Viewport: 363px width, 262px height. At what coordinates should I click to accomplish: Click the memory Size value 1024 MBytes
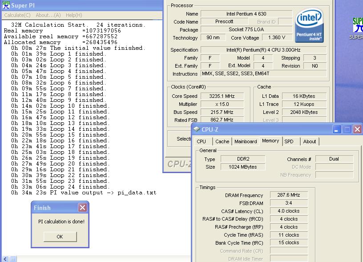pos(243,167)
